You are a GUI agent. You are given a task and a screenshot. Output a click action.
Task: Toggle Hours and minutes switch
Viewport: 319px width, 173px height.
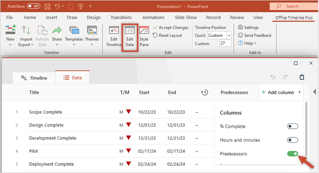coord(293,140)
